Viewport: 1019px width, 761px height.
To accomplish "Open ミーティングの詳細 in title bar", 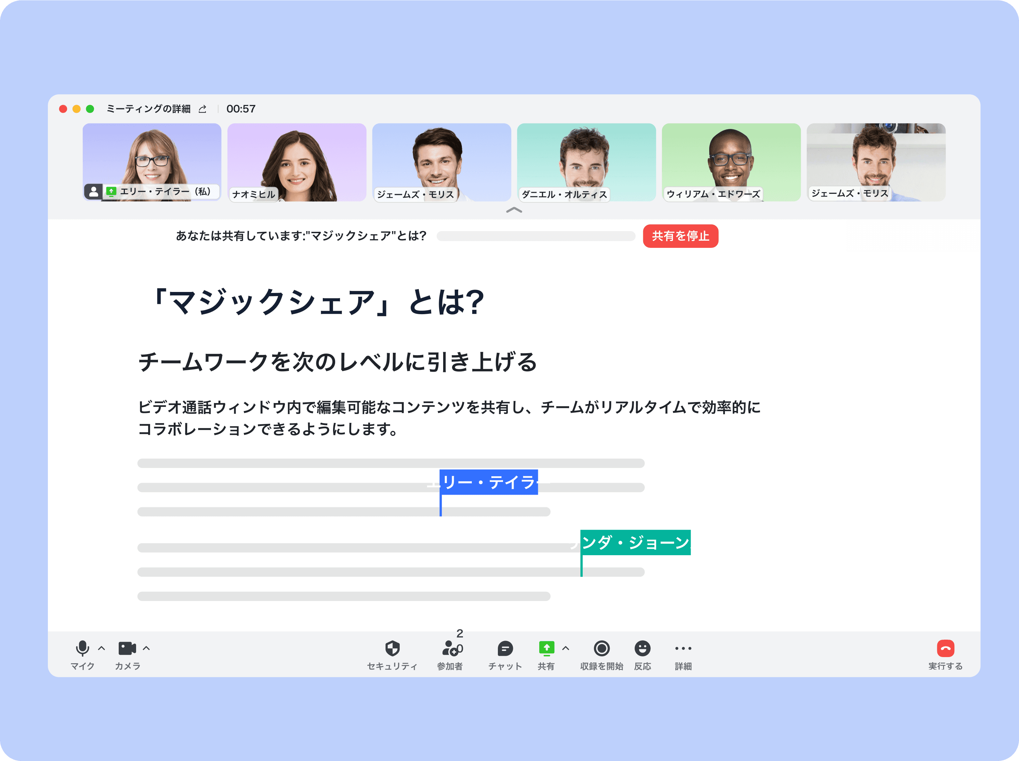I will (148, 109).
